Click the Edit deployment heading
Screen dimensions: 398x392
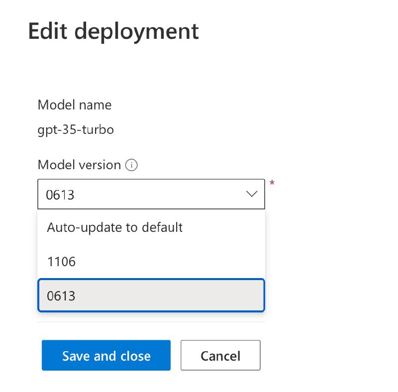tap(113, 31)
